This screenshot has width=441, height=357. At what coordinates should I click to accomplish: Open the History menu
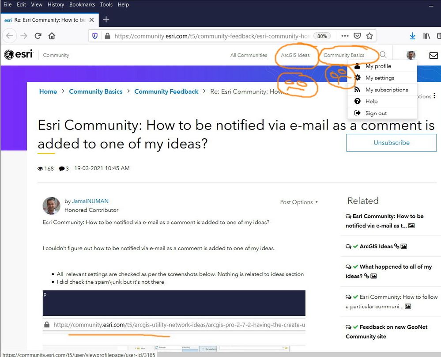coord(56,4)
